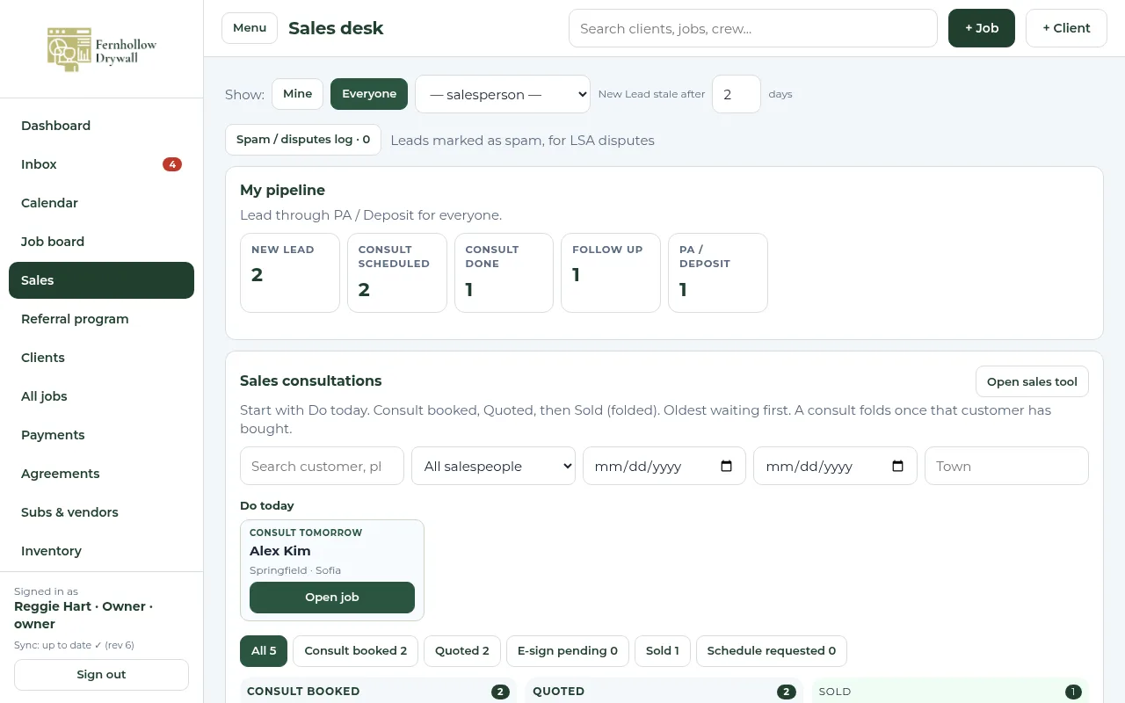Open Calendar from the sidebar
This screenshot has width=1125, height=703.
[101, 203]
